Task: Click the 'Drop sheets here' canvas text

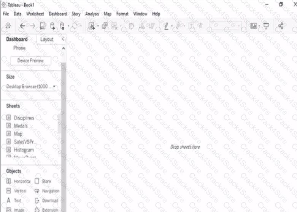Action: tap(185, 147)
